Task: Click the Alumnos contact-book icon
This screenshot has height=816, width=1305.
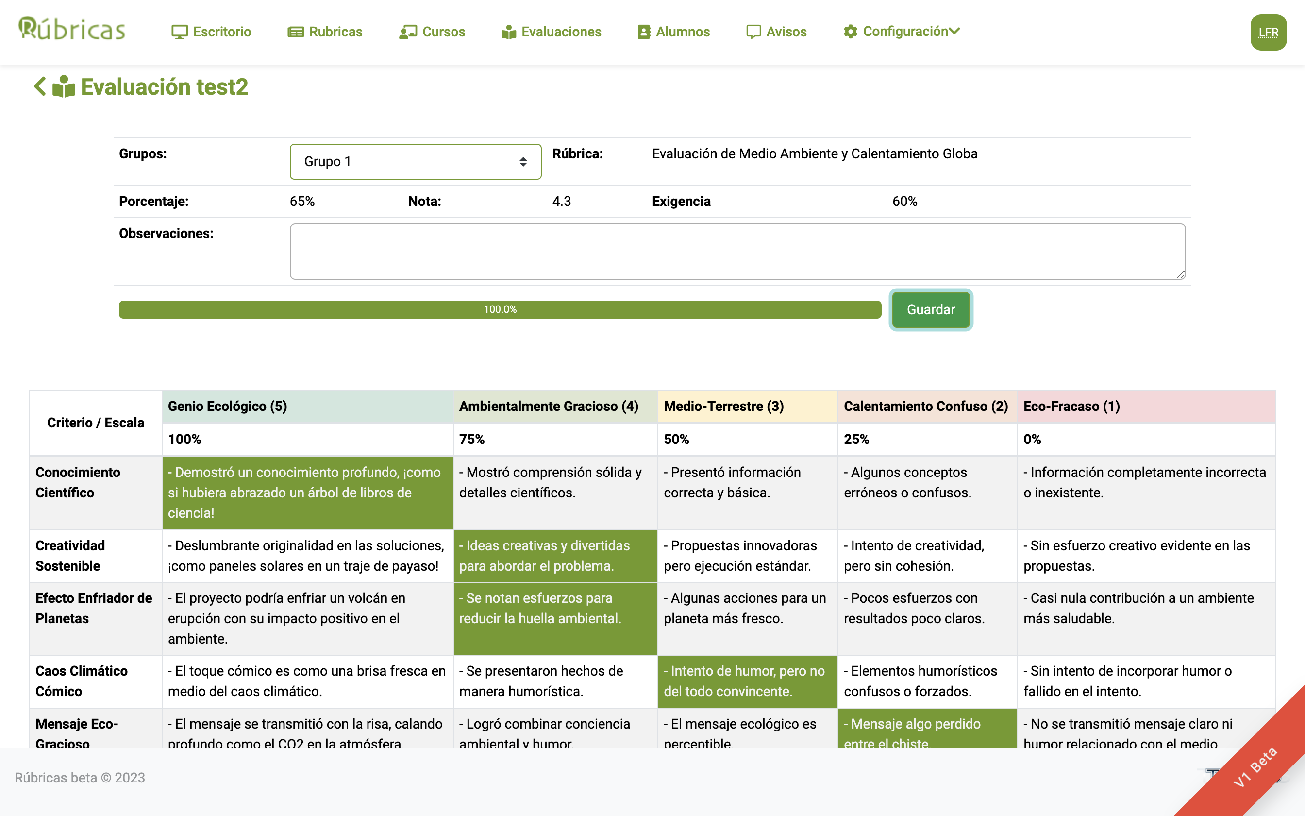Action: pyautogui.click(x=644, y=32)
